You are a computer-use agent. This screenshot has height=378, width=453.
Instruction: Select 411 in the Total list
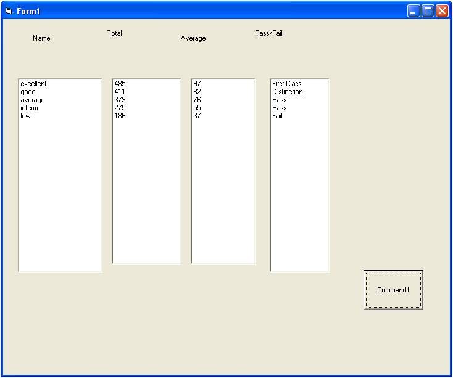(x=120, y=92)
